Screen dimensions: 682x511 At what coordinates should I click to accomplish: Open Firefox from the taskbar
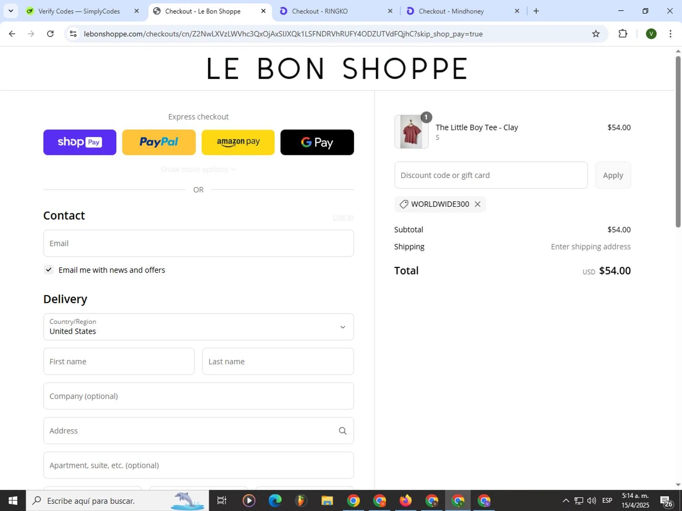point(406,501)
